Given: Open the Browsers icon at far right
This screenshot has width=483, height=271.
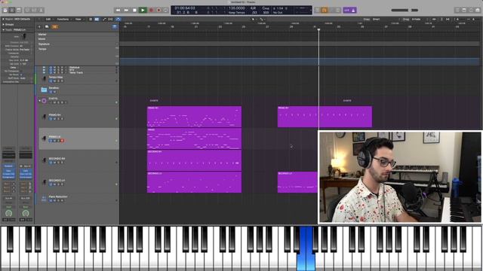Looking at the screenshot, I should (478, 10).
